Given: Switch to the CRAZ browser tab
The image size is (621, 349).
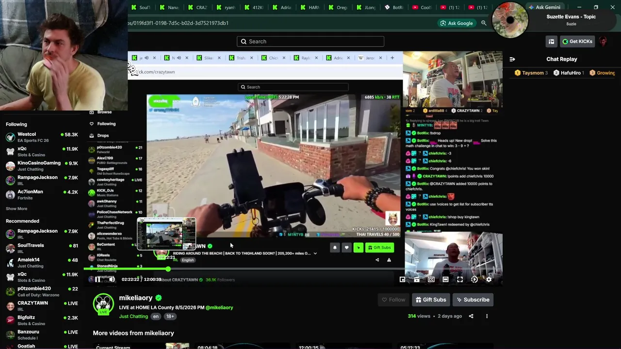Looking at the screenshot, I should point(197,7).
